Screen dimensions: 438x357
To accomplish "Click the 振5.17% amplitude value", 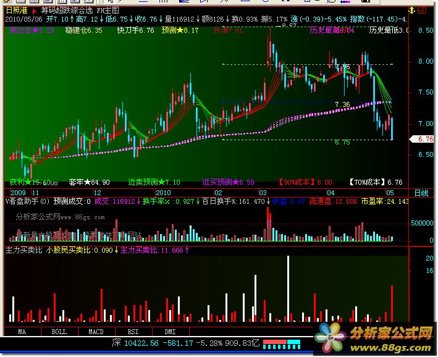I will pyautogui.click(x=274, y=19).
